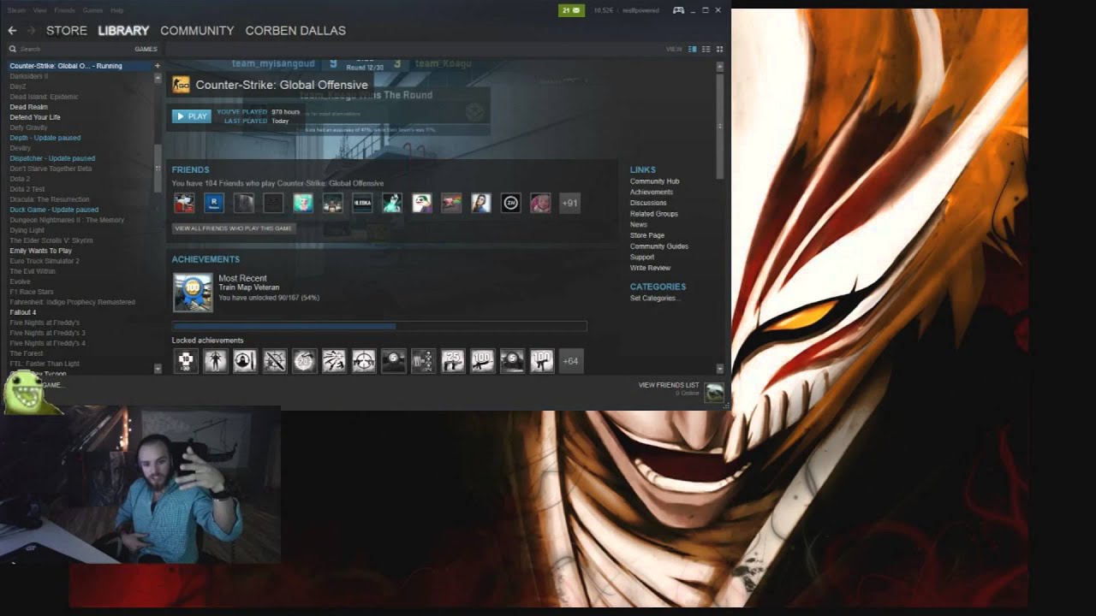
Task: Click the standing person locked achievement icon
Action: [x=215, y=361]
